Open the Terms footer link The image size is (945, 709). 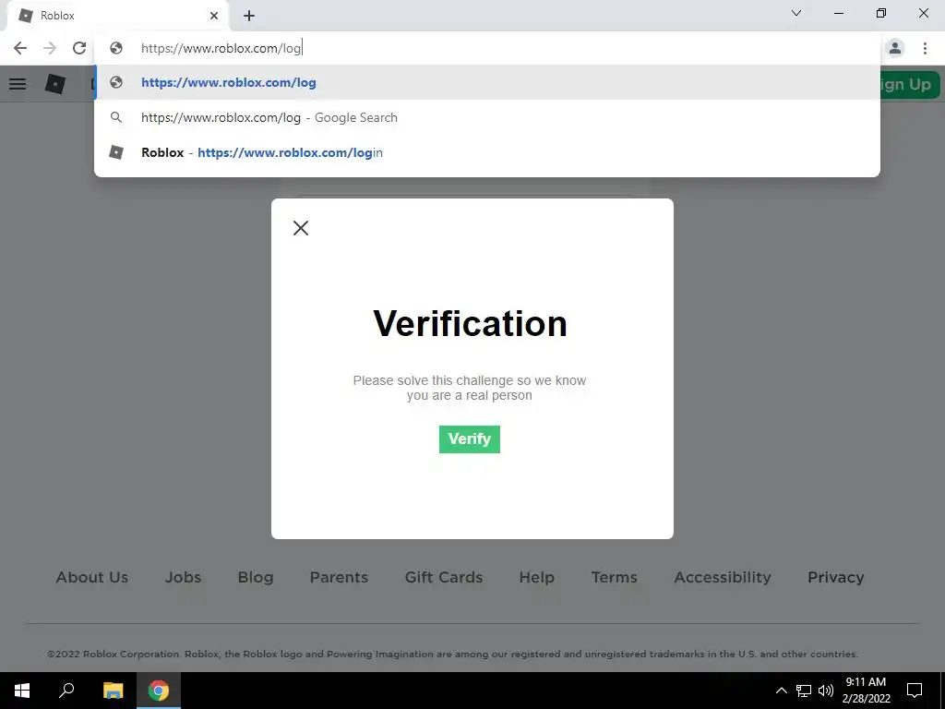tap(614, 577)
